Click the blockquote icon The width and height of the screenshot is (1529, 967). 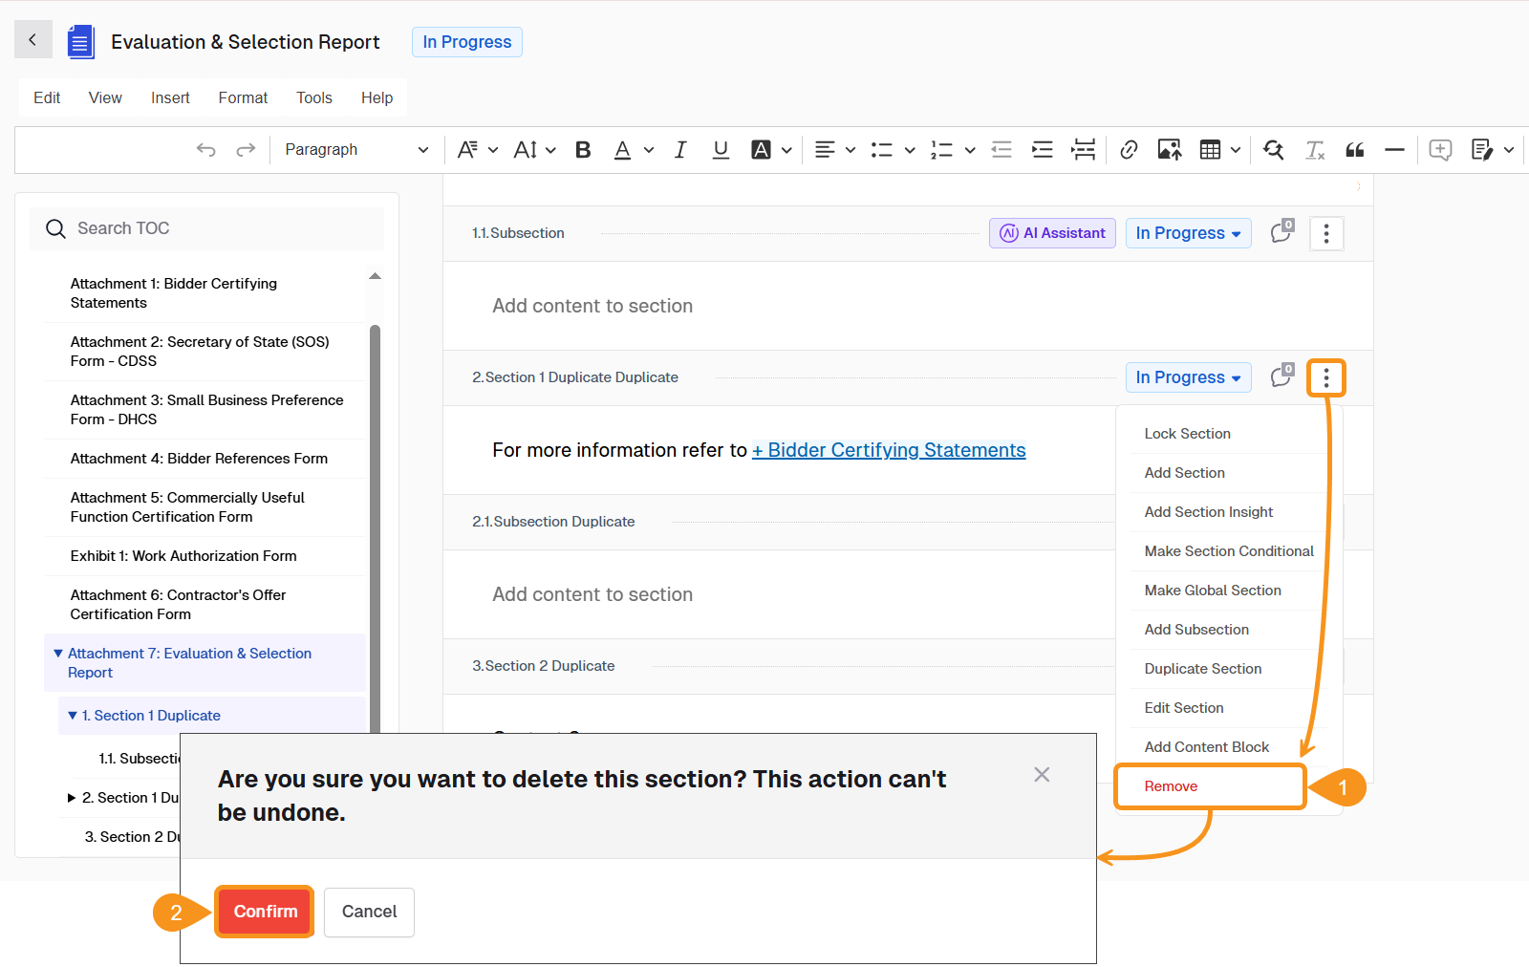1354,150
